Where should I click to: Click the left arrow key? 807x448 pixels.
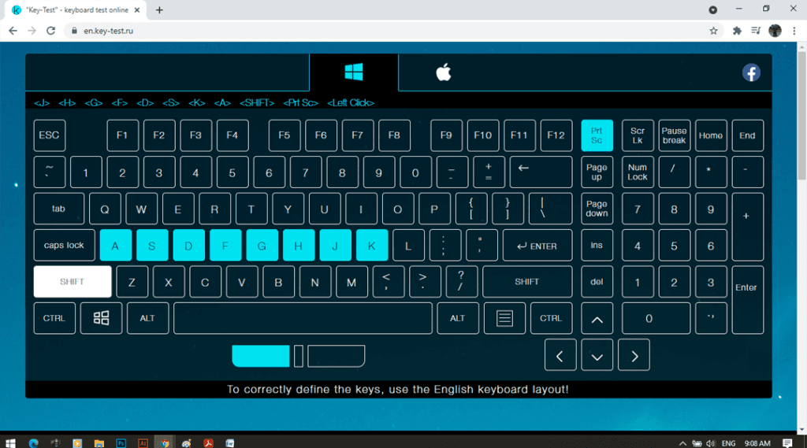(x=560, y=355)
